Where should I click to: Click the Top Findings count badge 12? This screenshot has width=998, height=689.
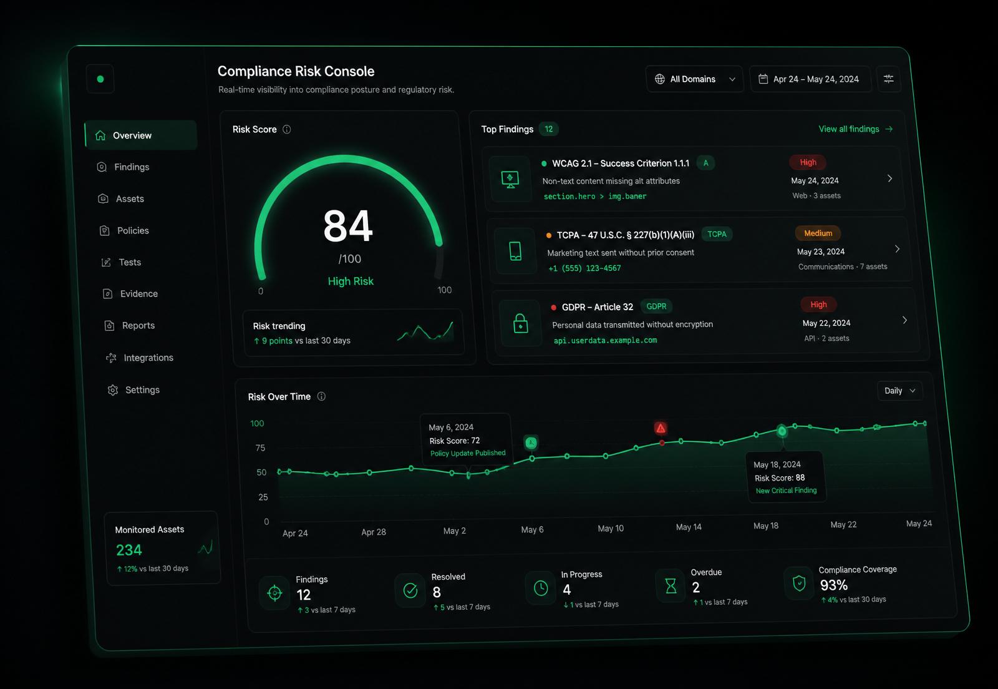coord(548,129)
